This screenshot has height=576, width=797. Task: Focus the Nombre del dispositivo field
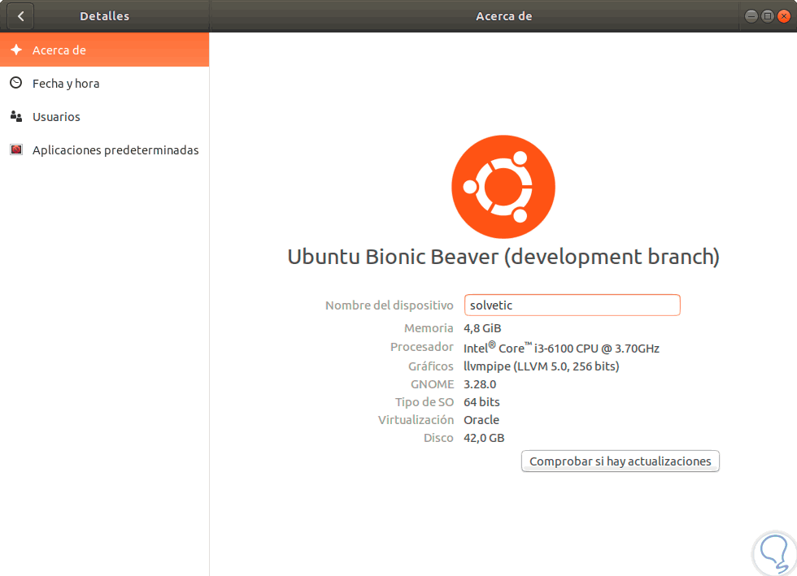(x=572, y=305)
